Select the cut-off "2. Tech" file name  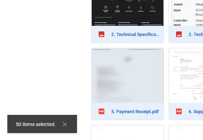(x=196, y=35)
